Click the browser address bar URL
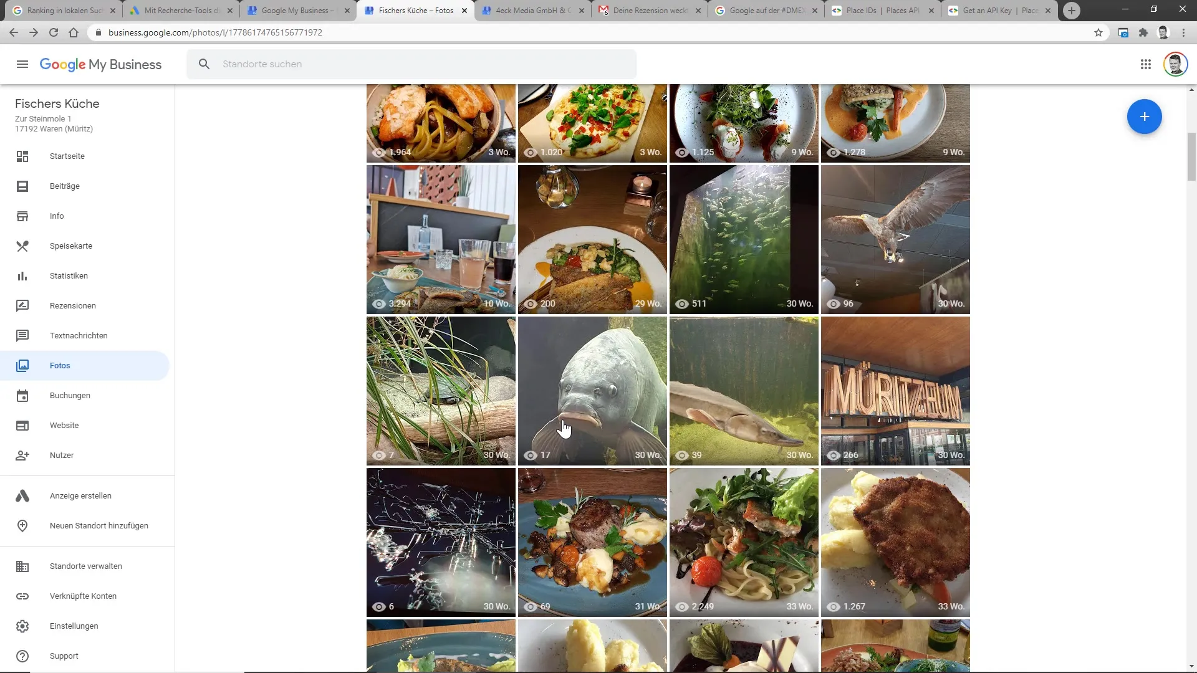Screen dimensions: 1197x673 pos(215,32)
